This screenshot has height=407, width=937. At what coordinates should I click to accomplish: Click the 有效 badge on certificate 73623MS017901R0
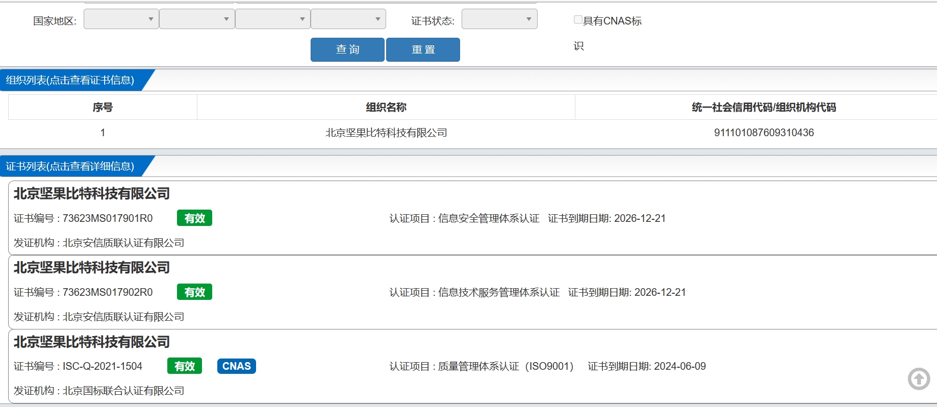(194, 218)
